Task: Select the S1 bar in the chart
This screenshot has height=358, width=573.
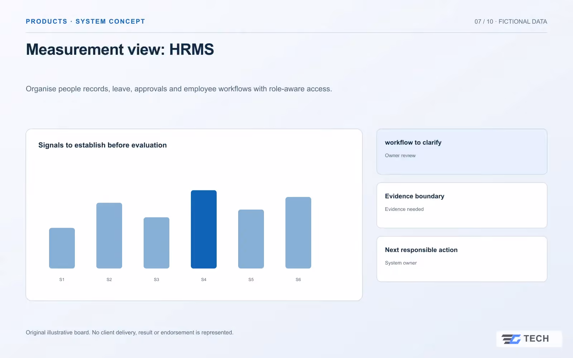Action: (62, 248)
